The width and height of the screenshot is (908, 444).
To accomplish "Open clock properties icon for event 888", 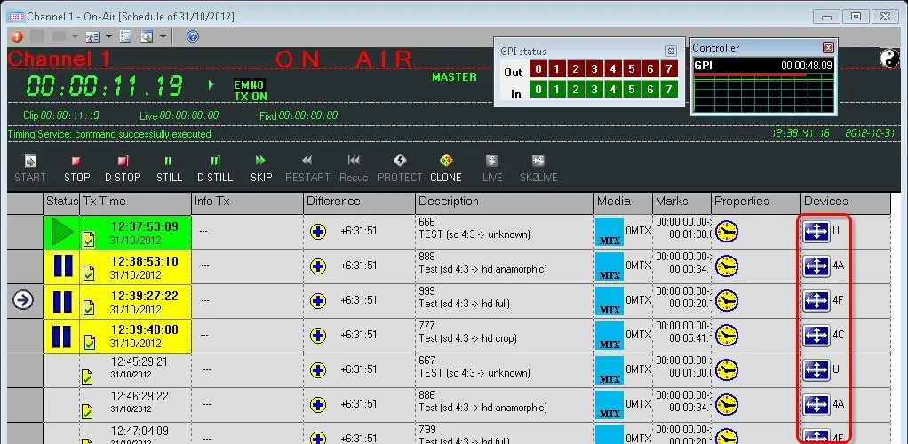I will [728, 266].
